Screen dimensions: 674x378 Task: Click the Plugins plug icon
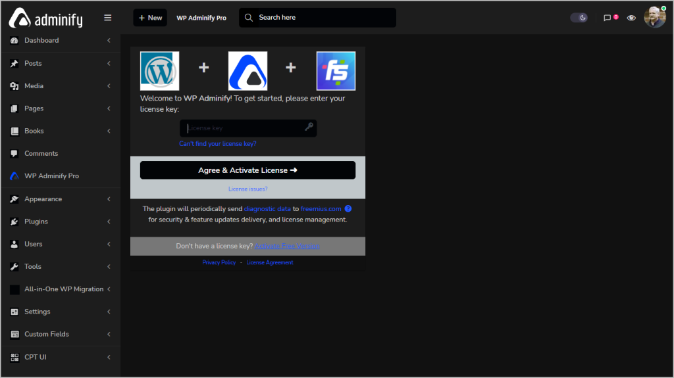coord(14,222)
